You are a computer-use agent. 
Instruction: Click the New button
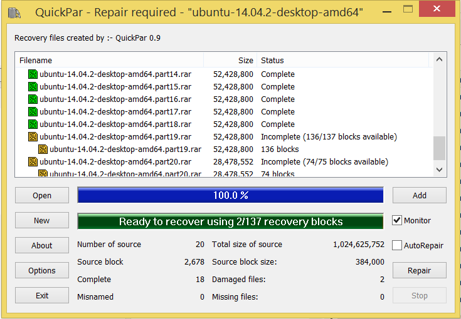[x=42, y=220]
